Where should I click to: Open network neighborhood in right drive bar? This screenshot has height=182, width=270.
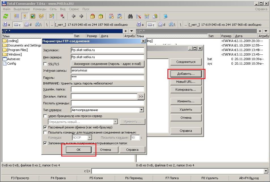[x=172, y=25]
